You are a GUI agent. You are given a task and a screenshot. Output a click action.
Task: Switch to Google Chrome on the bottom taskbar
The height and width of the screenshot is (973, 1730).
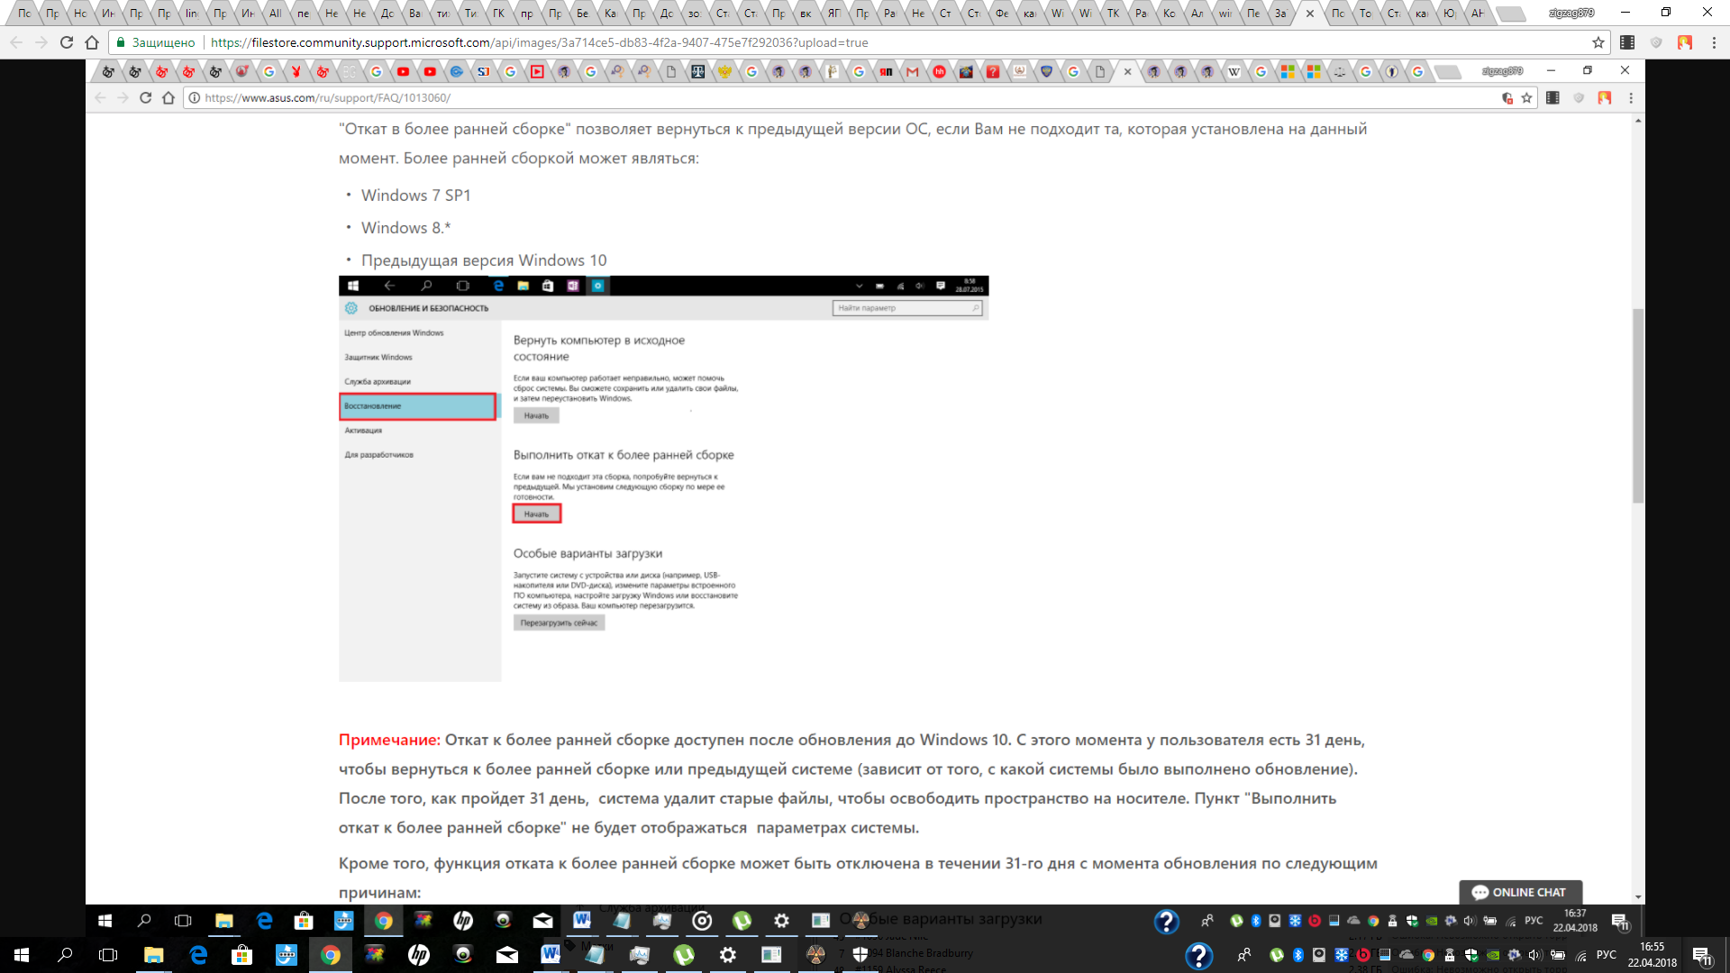[331, 955]
